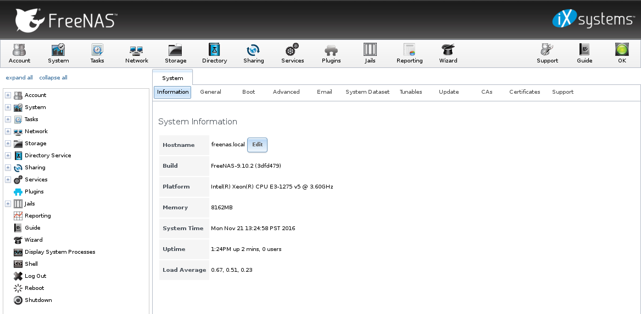The width and height of the screenshot is (641, 314).
Task: Open Wizard in the sidebar tree
Action: pyautogui.click(x=34, y=240)
